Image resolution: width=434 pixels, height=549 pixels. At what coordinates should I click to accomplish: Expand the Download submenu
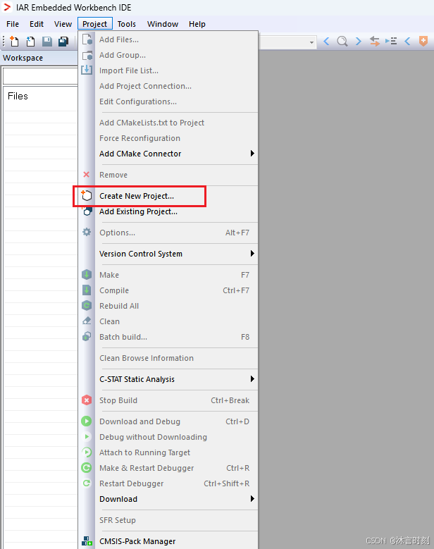tap(252, 498)
